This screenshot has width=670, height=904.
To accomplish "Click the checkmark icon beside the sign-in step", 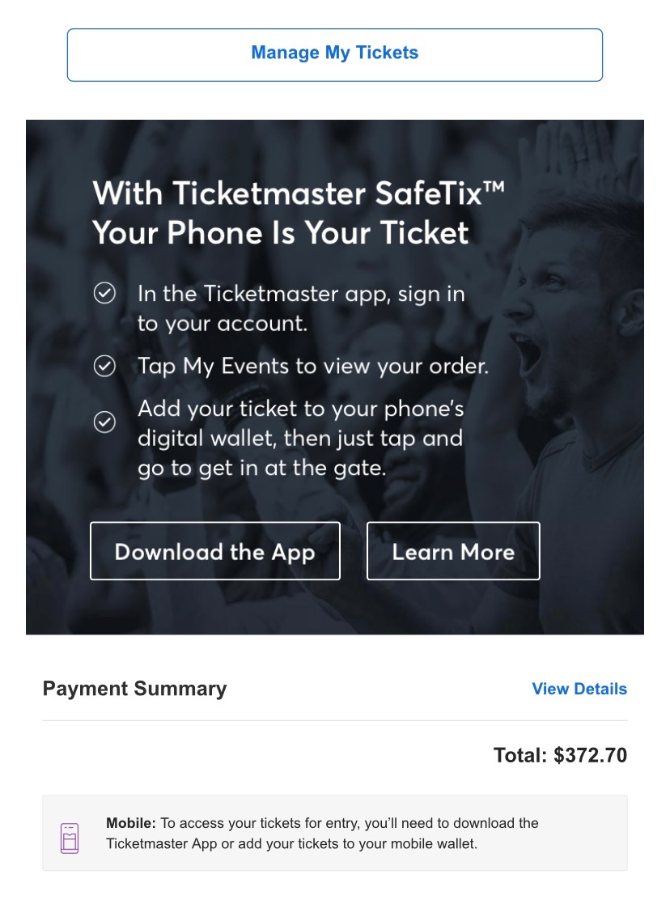I will 104,293.
